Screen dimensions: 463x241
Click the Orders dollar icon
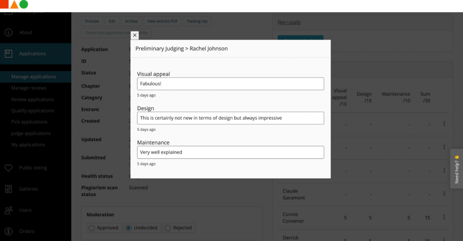pos(8,232)
